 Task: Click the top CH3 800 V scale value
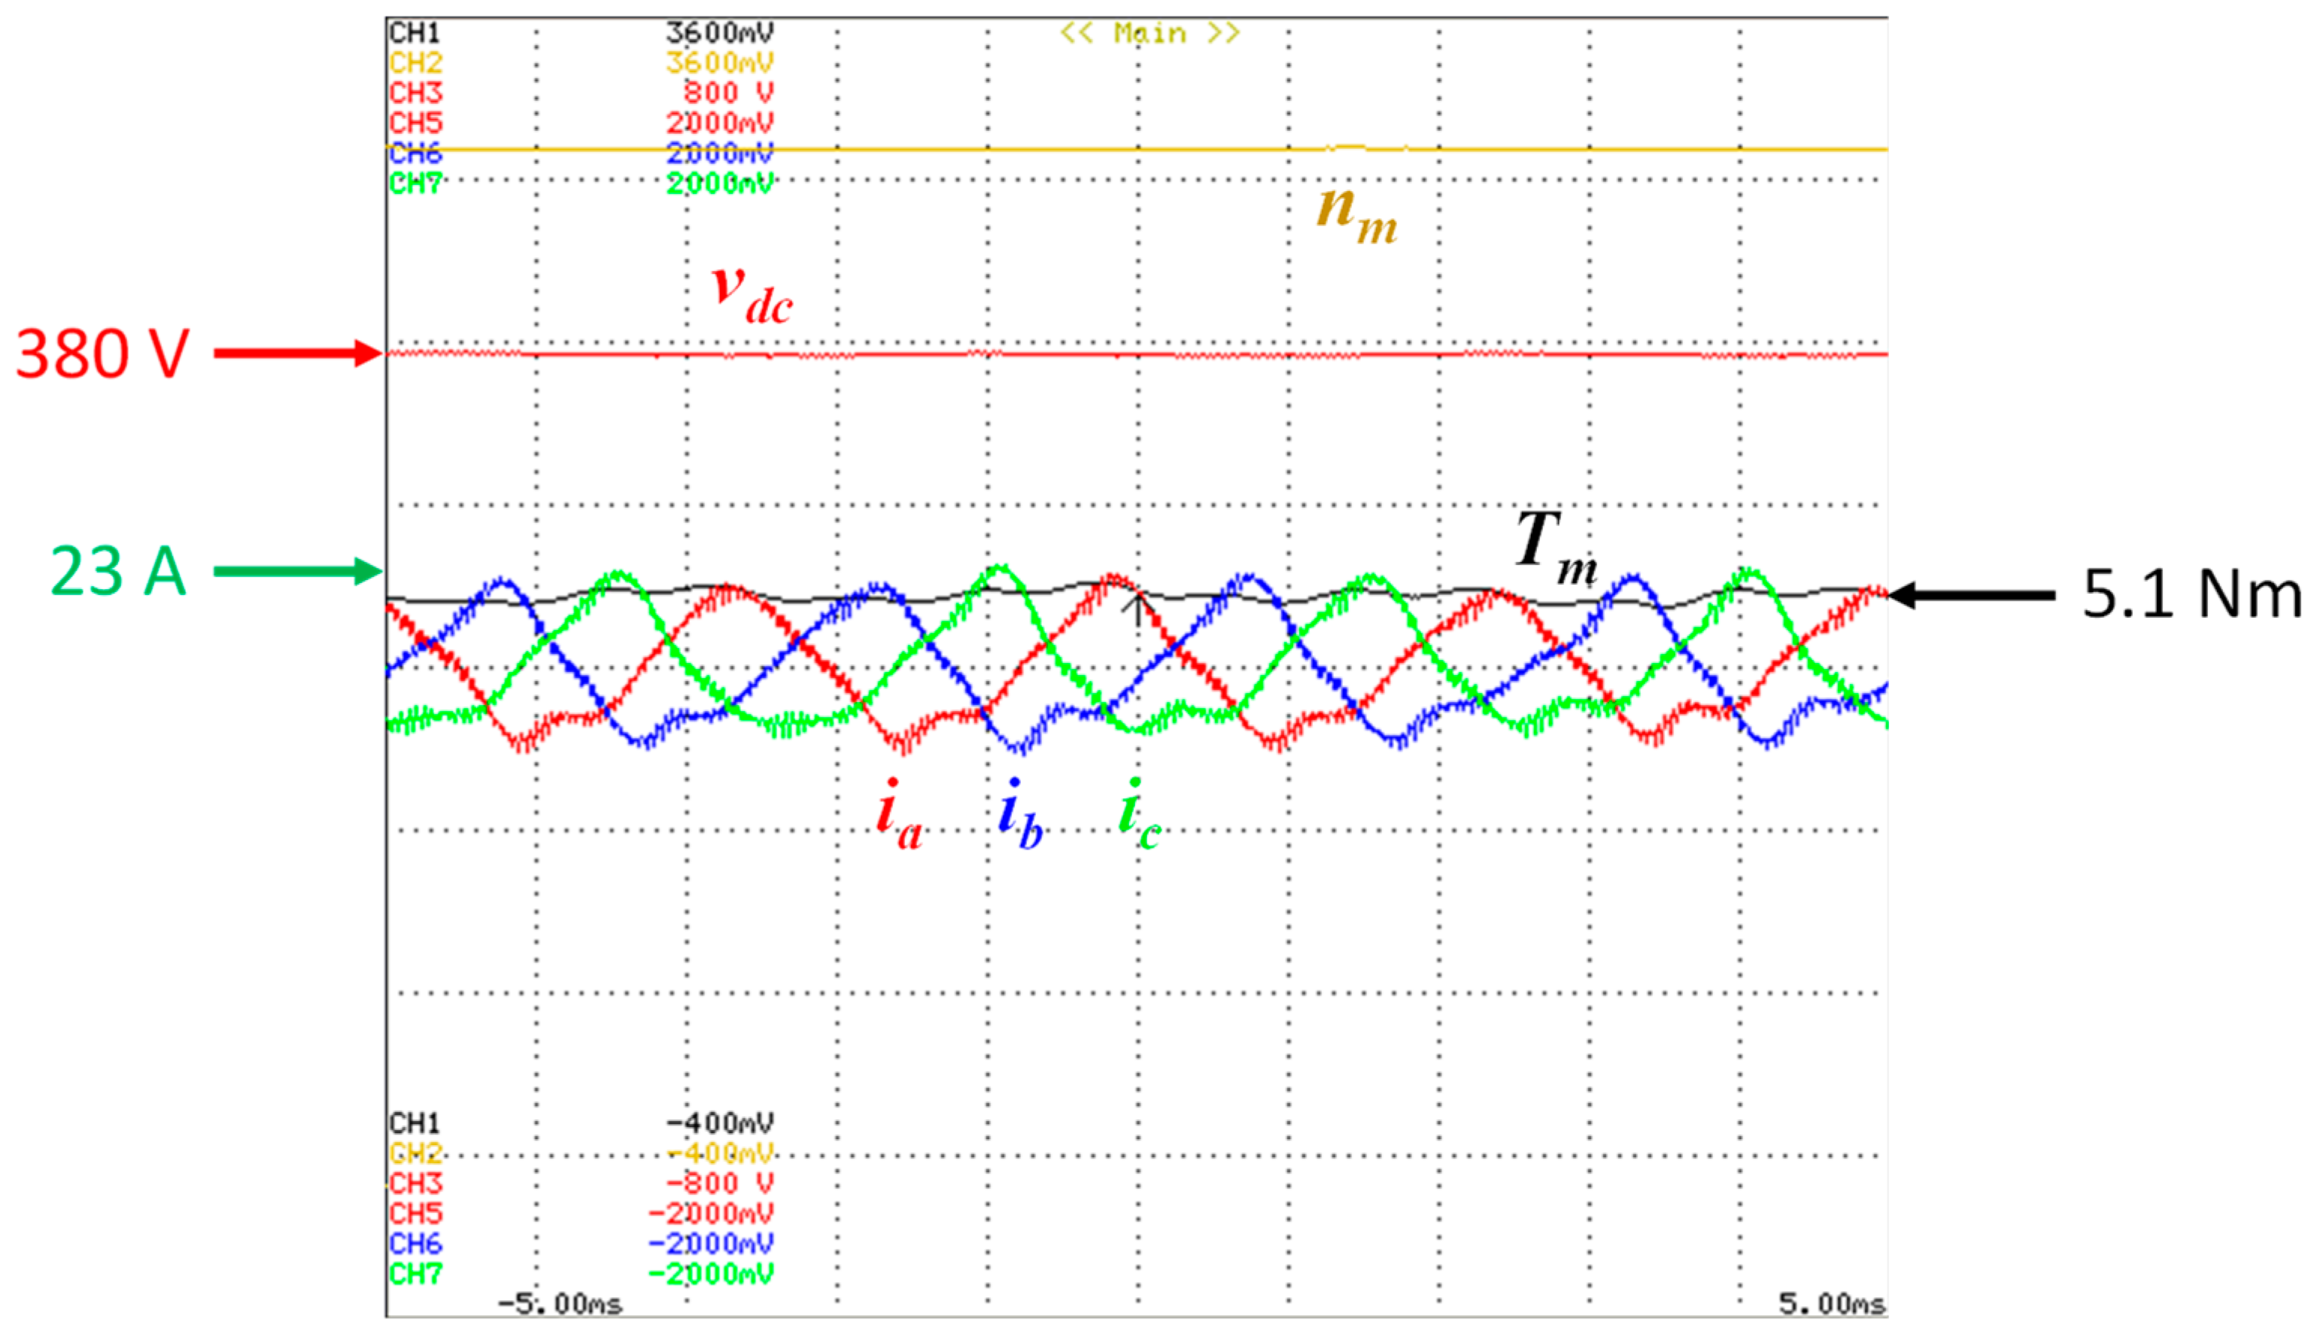(728, 93)
